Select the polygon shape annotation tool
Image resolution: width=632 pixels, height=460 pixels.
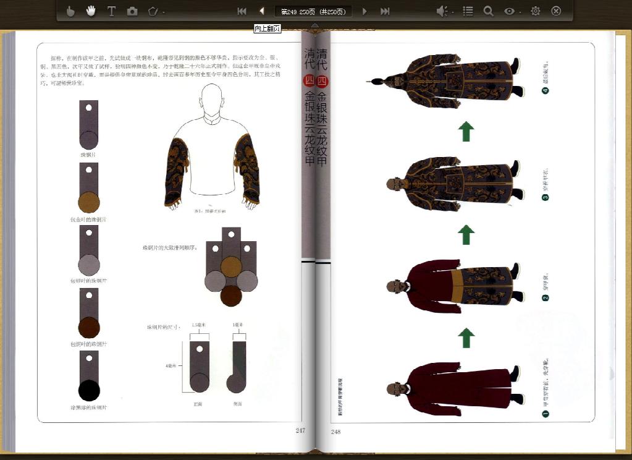pos(153,11)
